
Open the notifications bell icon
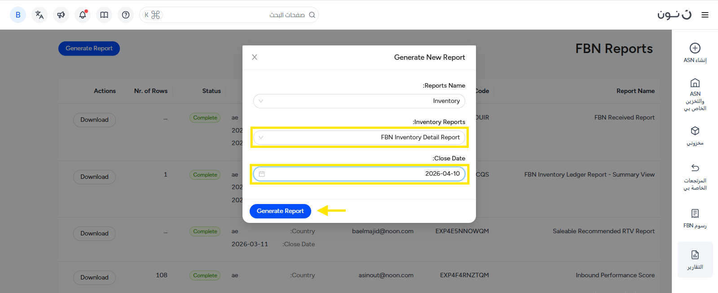tap(83, 15)
